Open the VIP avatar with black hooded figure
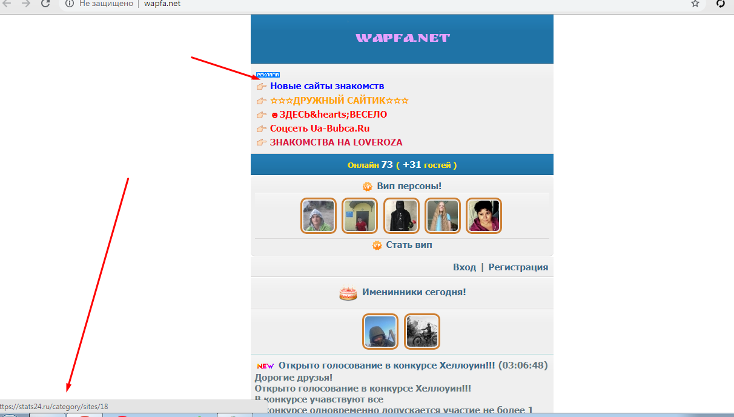734x417 pixels. (401, 216)
